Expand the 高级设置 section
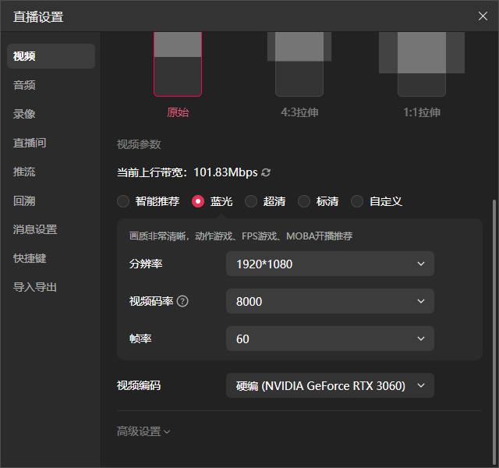The height and width of the screenshot is (468, 499). click(x=143, y=431)
